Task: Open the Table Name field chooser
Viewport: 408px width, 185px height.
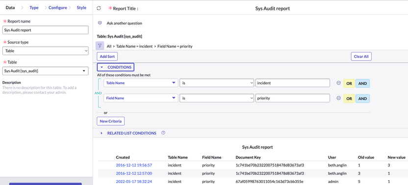Action: 141,83
